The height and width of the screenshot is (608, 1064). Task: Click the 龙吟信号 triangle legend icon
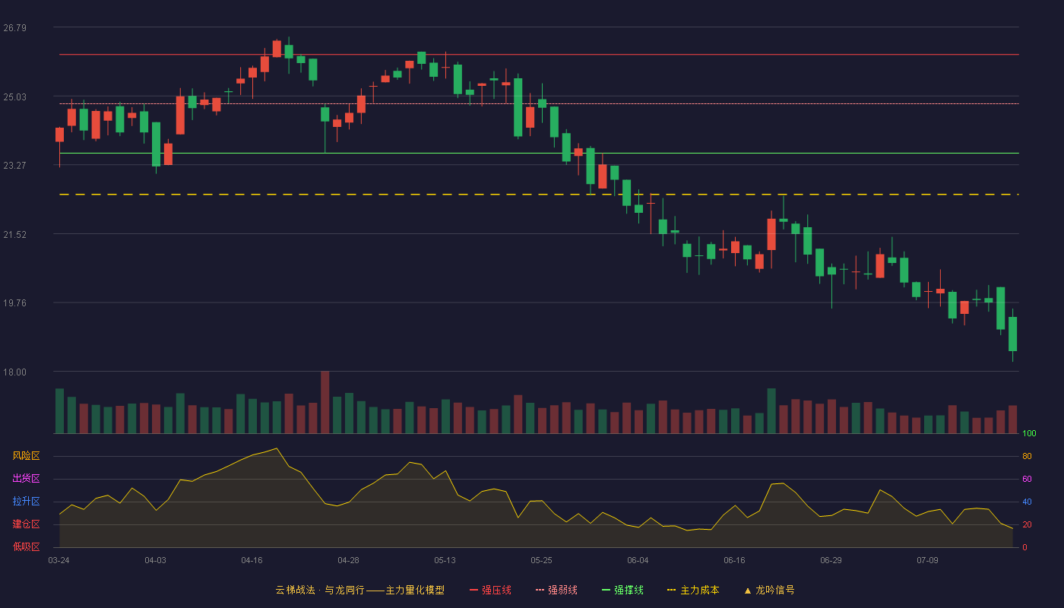pos(748,590)
